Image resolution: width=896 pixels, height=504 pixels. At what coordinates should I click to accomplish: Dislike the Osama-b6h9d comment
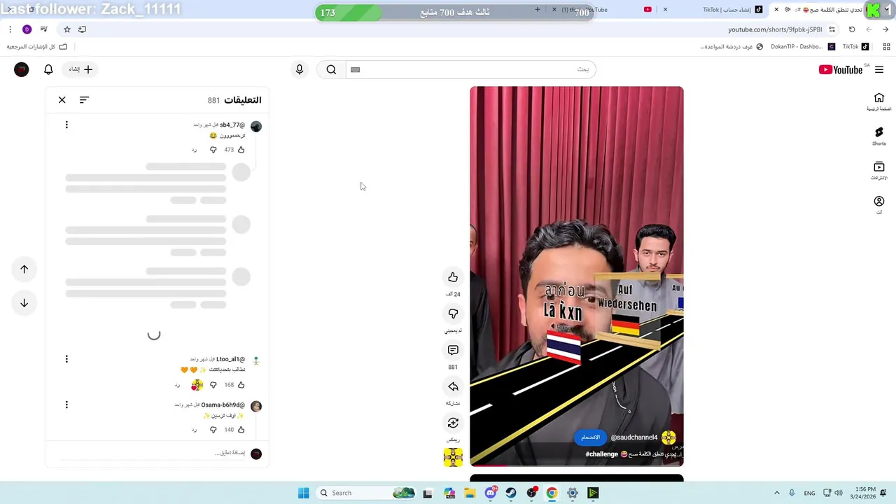click(213, 430)
